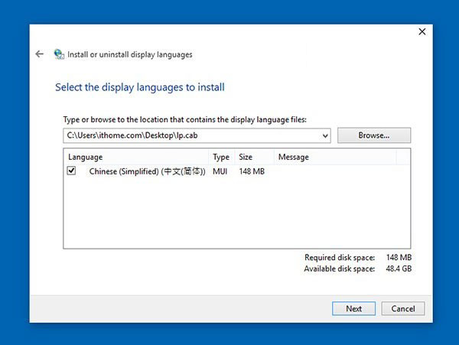Viewport: 459px width, 345px height.
Task: Cancel the language installation
Action: (x=403, y=308)
